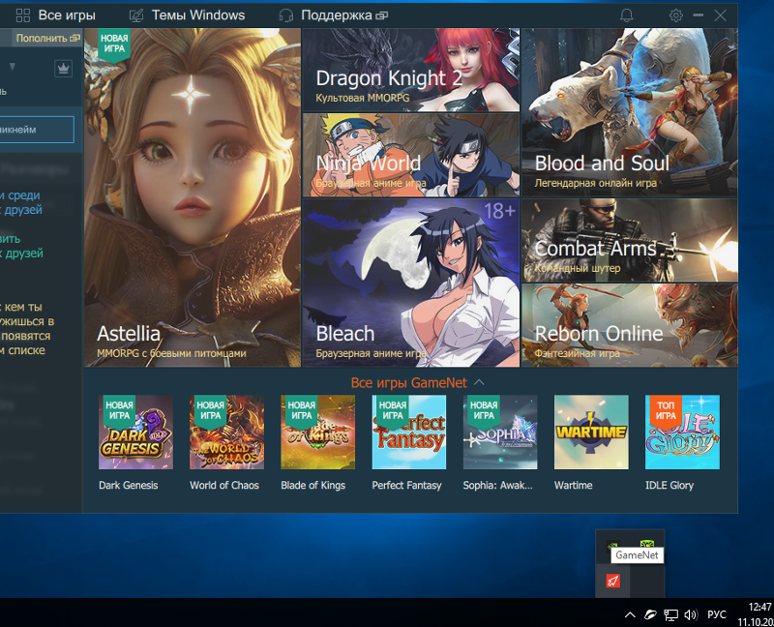Image resolution: width=774 pixels, height=627 pixels.
Task: Click the "Пополнить" top-up button
Action: 47,38
